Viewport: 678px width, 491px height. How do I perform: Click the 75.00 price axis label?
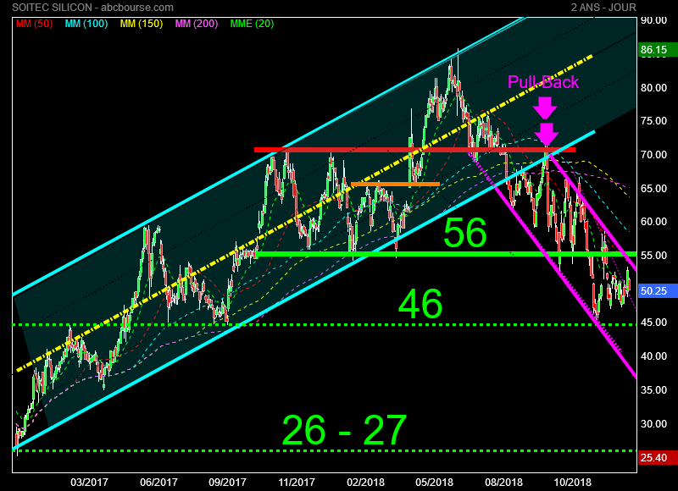click(653, 121)
